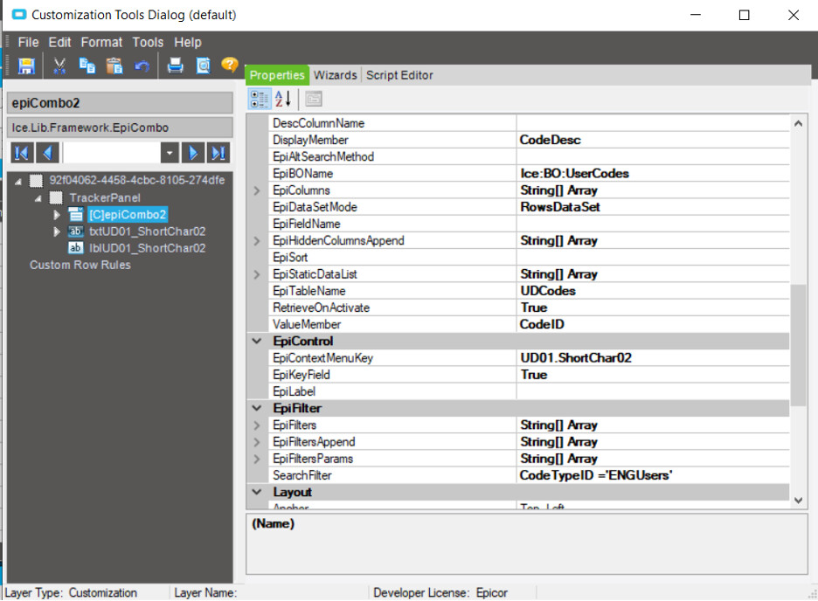
Task: Click the EpiContextMenuKey value UD01.ShortChar02
Action: 576,358
